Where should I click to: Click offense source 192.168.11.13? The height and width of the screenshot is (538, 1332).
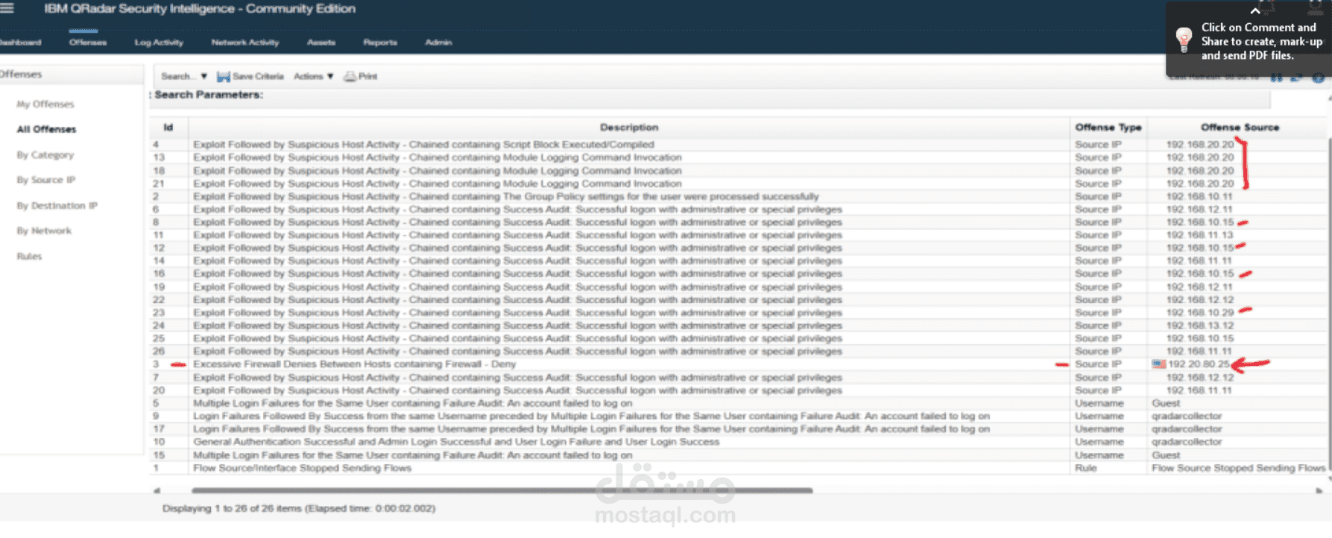(x=1200, y=235)
